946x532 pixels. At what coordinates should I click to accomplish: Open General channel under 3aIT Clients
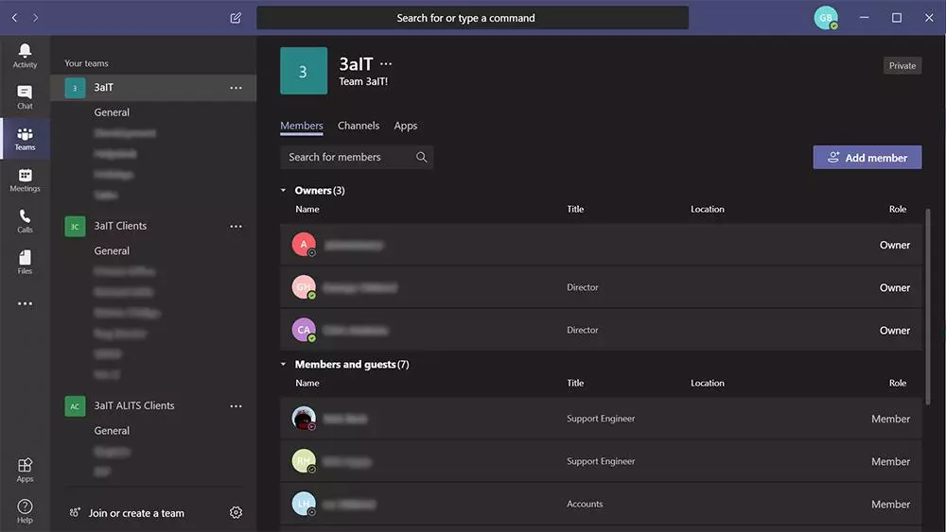[112, 251]
